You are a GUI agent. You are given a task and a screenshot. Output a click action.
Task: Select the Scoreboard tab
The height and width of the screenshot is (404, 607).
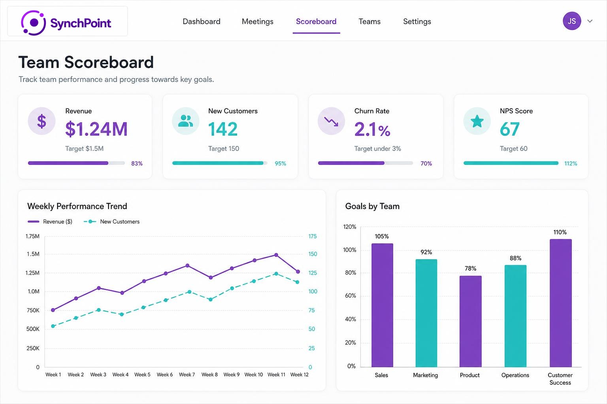coord(316,22)
